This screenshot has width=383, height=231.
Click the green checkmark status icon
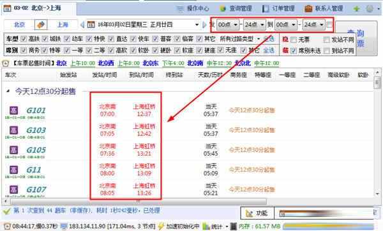coord(7,211)
